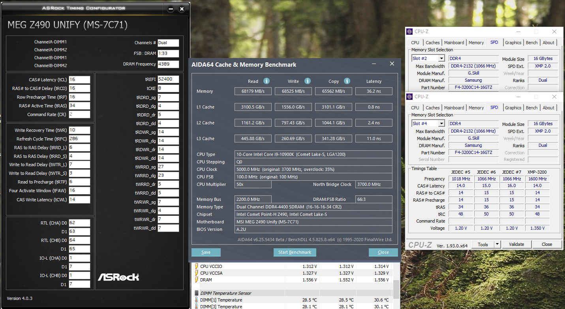Click the chip icon beside DIMM Temperature Sensor
This screenshot has height=309, width=565.
[197, 293]
